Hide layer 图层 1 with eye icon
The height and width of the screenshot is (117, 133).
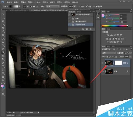point(103,63)
